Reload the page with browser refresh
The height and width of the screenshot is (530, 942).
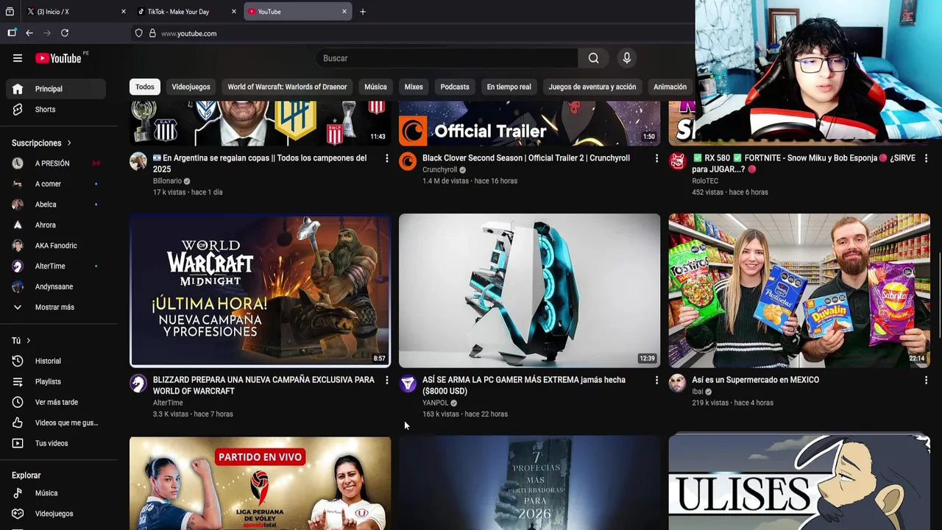(65, 33)
